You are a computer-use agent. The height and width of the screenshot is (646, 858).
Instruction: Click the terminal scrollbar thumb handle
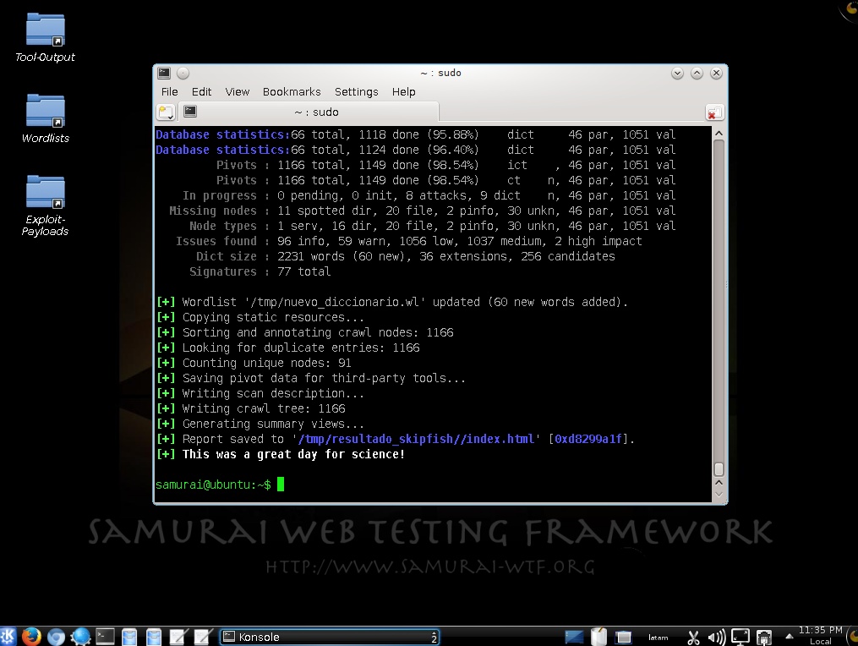tap(719, 469)
